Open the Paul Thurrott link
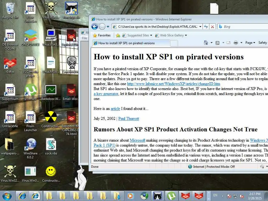The height and width of the screenshot is (201, 268). click(129, 119)
